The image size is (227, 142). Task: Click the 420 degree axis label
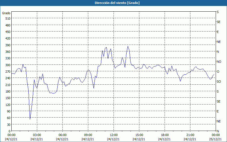(8, 38)
